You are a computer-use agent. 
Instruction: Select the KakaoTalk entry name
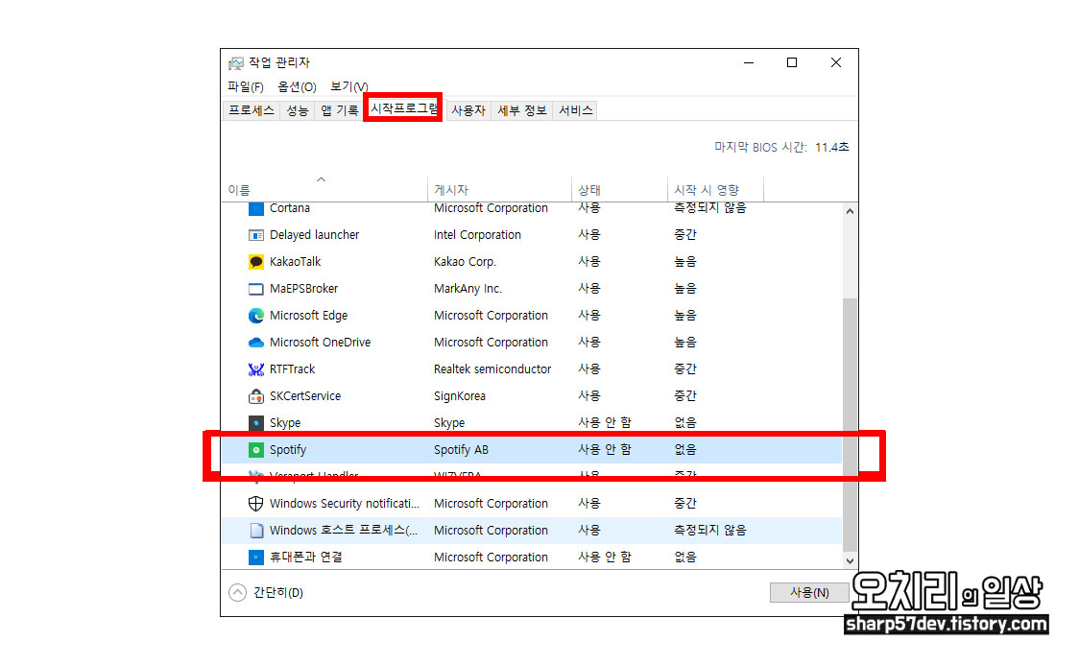coord(296,262)
